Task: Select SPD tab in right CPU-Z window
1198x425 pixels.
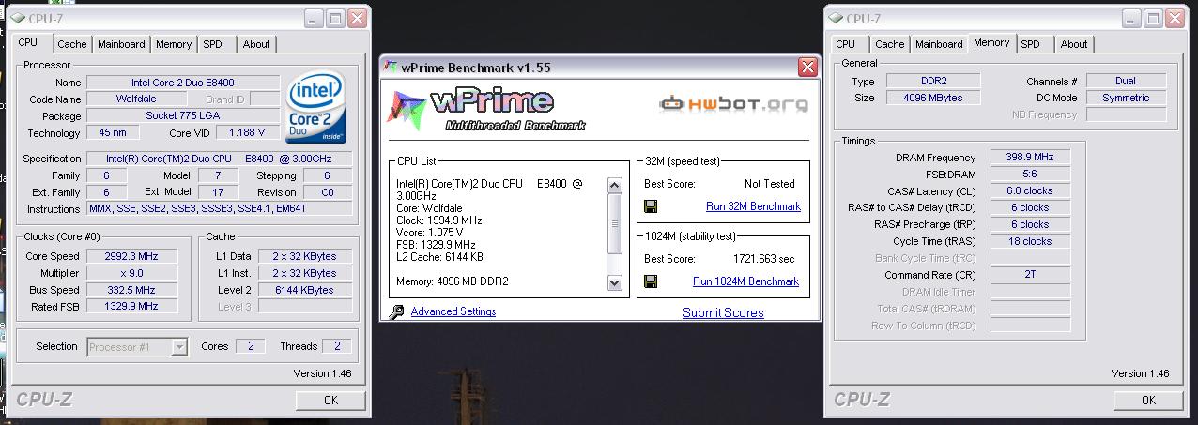Action: tap(1031, 44)
